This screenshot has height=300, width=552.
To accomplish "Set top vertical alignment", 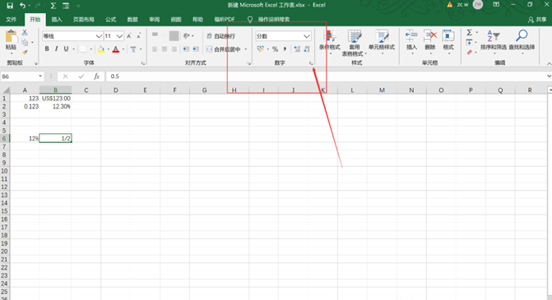I will point(155,35).
